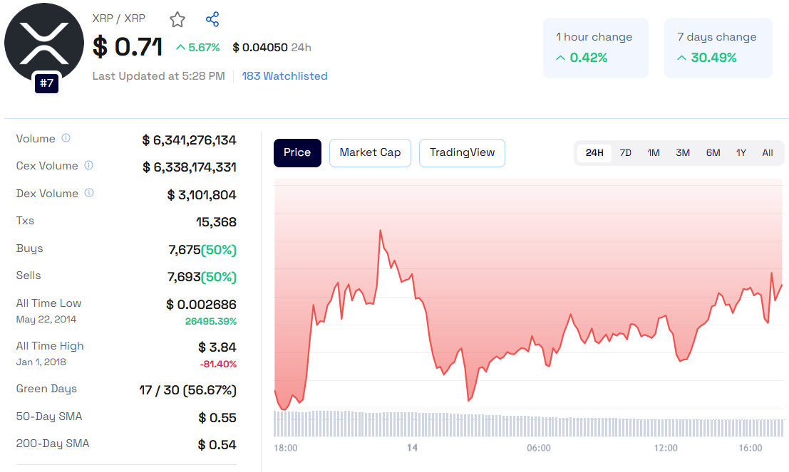789x472 pixels.
Task: Click the 5.67% change percentage
Action: coord(204,47)
